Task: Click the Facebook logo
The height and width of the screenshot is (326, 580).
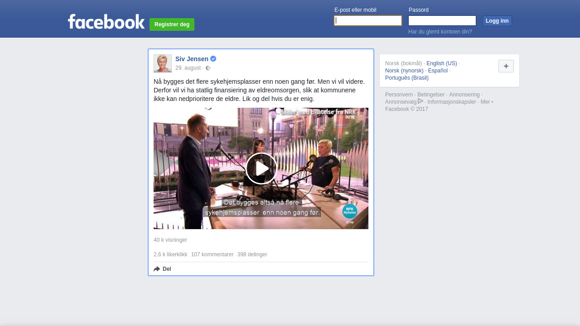Action: click(x=106, y=21)
